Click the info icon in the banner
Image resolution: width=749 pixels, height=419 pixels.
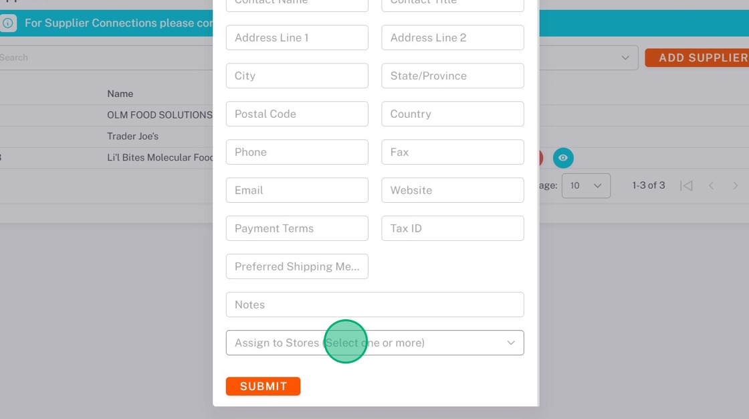[7, 23]
